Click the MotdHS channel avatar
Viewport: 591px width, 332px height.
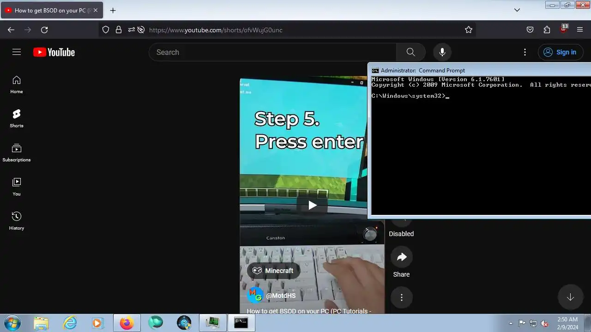(x=255, y=295)
